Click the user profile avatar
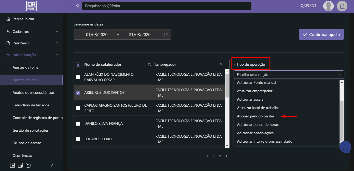The image size is (354, 171). pos(328,6)
